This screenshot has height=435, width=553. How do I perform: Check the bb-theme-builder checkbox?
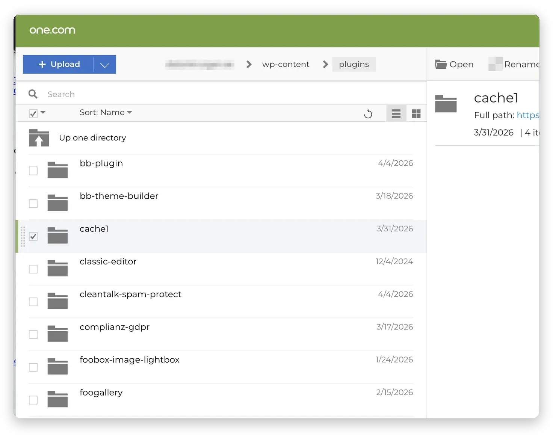33,204
